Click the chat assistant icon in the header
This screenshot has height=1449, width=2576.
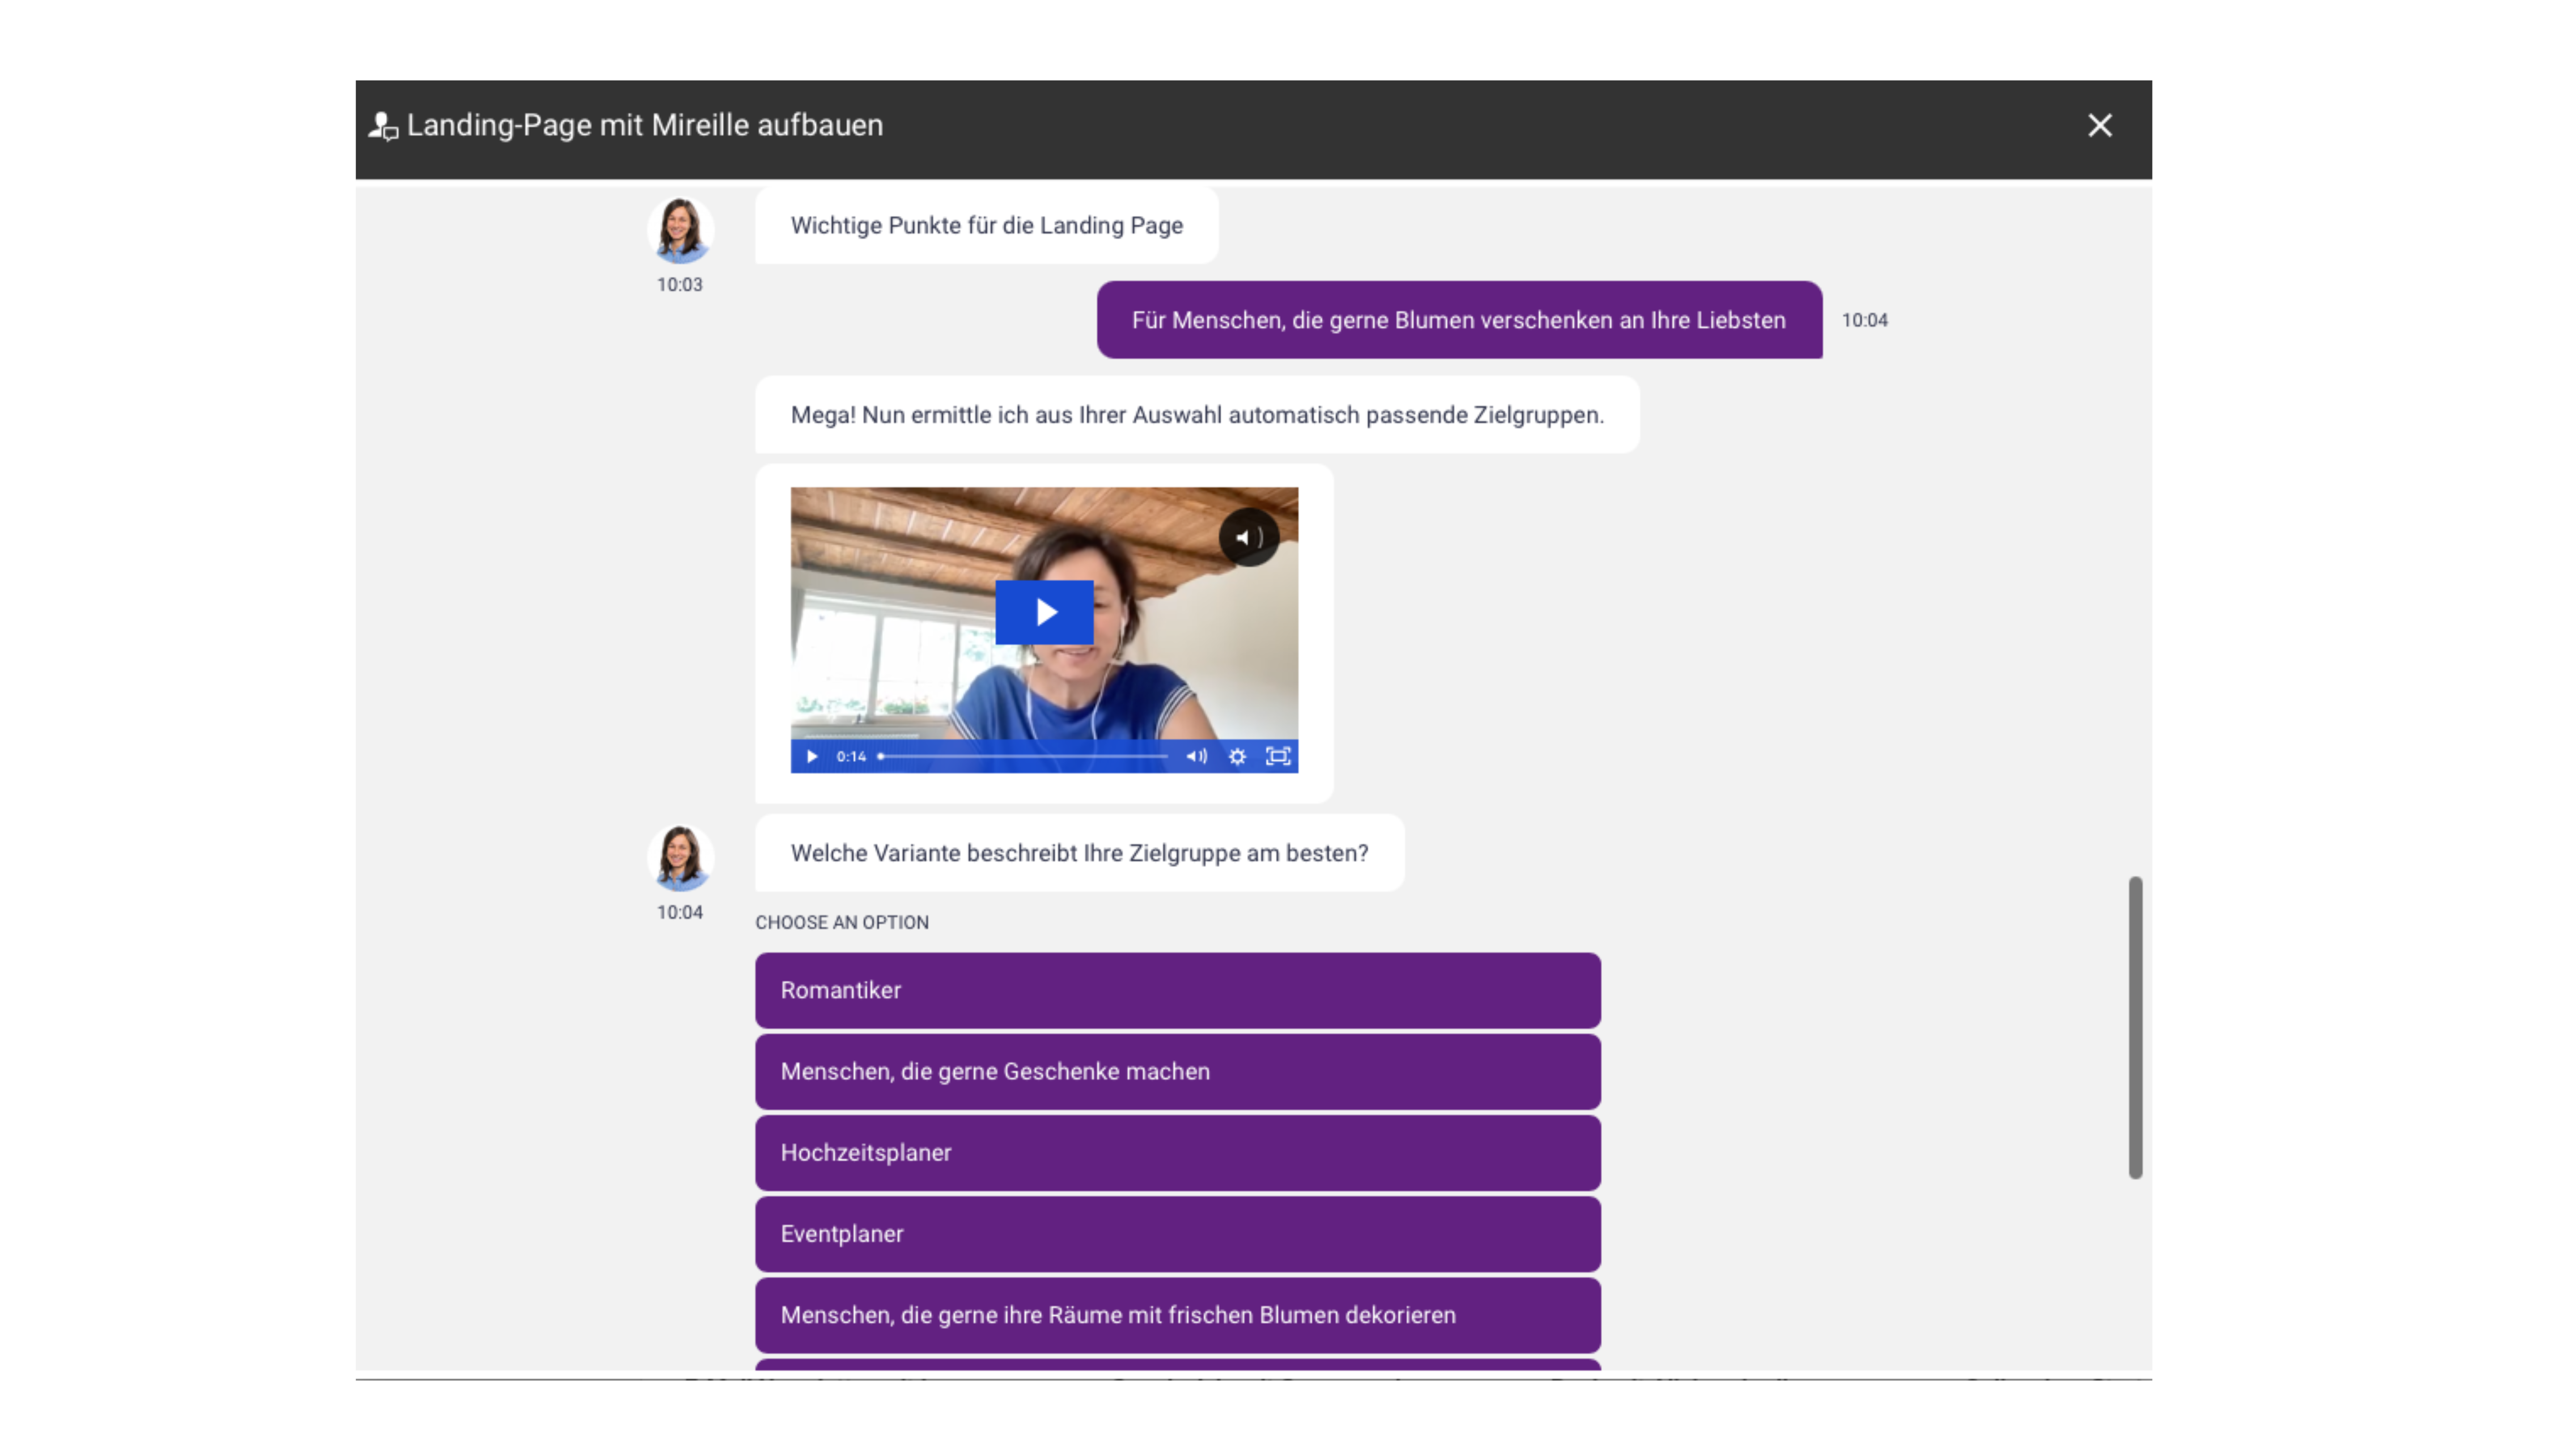tap(383, 126)
